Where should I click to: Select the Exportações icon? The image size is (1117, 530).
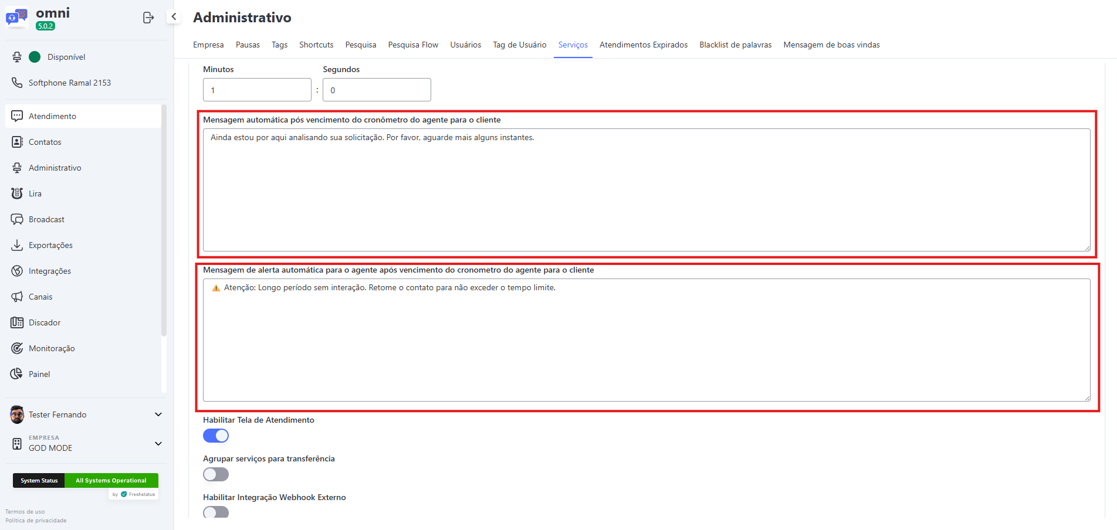tap(17, 244)
